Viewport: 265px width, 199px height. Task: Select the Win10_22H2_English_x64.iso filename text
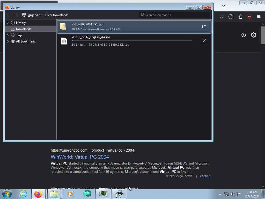pyautogui.click(x=91, y=37)
